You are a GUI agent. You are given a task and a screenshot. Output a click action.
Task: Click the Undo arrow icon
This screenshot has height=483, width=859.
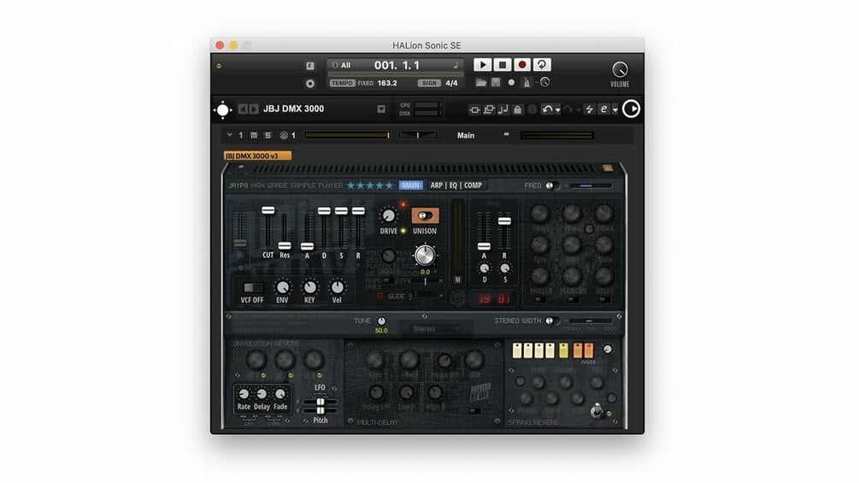point(547,109)
